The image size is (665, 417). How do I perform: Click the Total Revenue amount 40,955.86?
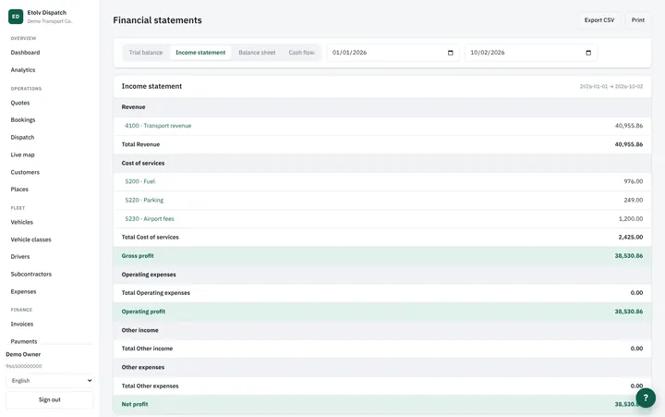(x=629, y=144)
